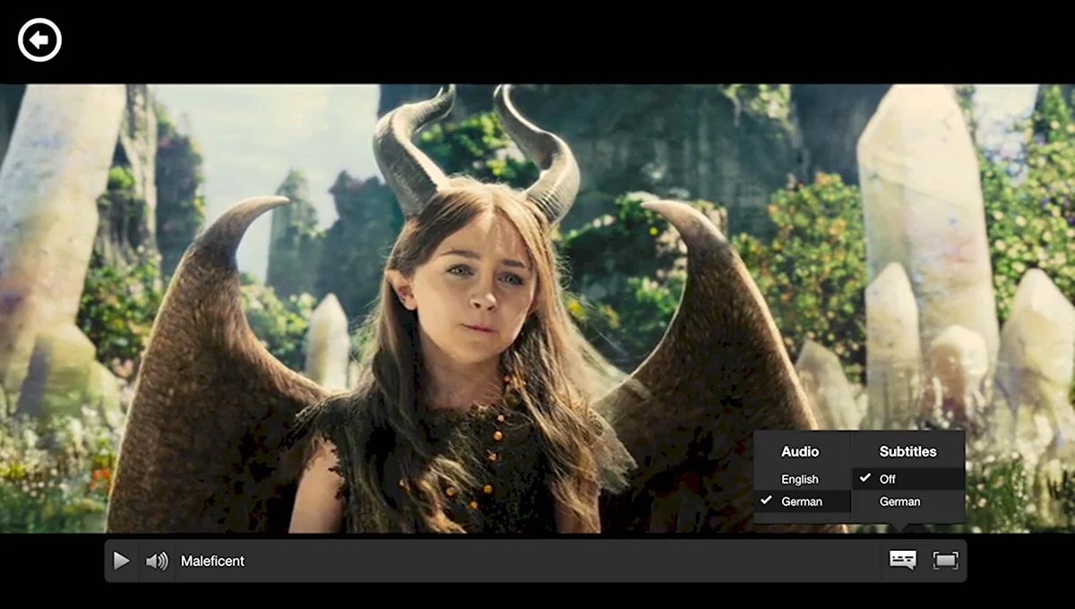Select German audio track
Viewport: 1075px width, 609px height.
[x=801, y=502]
